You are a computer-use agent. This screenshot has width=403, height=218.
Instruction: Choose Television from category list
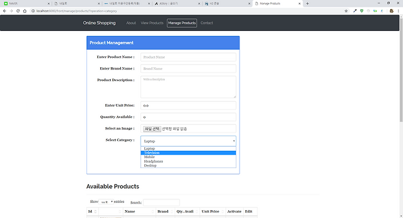pos(189,153)
